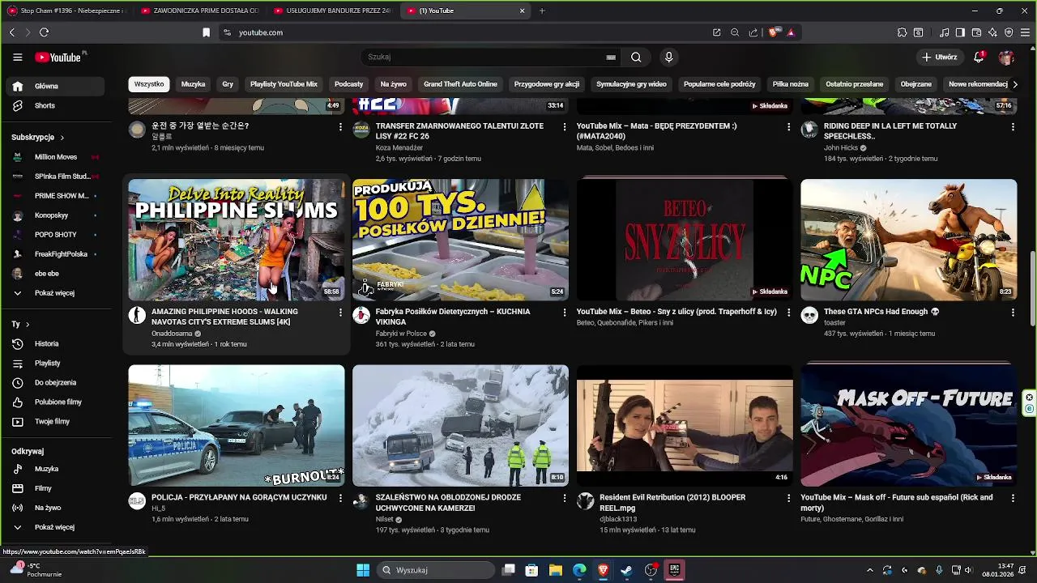The height and width of the screenshot is (583, 1037).
Task: Select the Grand Theft Auto Online chip
Action: click(x=460, y=84)
